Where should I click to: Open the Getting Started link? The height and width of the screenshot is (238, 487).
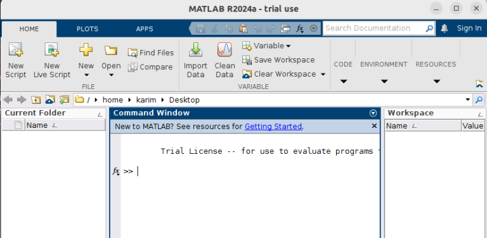point(273,127)
